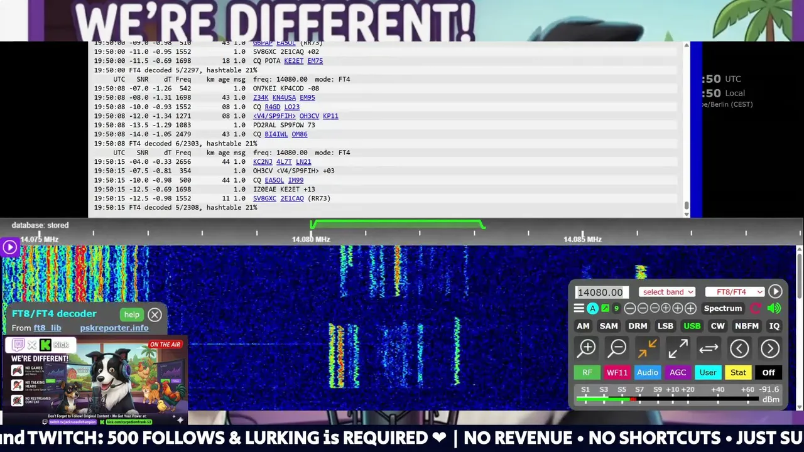Open the FT8/FT4 extension dropdown

tap(734, 292)
